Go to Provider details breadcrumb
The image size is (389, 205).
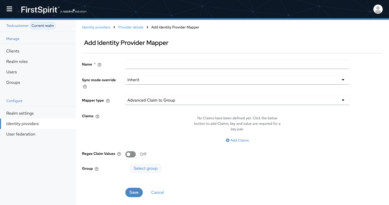point(131,27)
